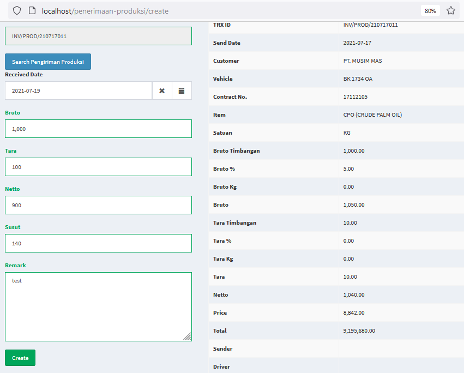Open the calendar date picker icon
Viewport: 464px width, 373px height.
coord(182,91)
